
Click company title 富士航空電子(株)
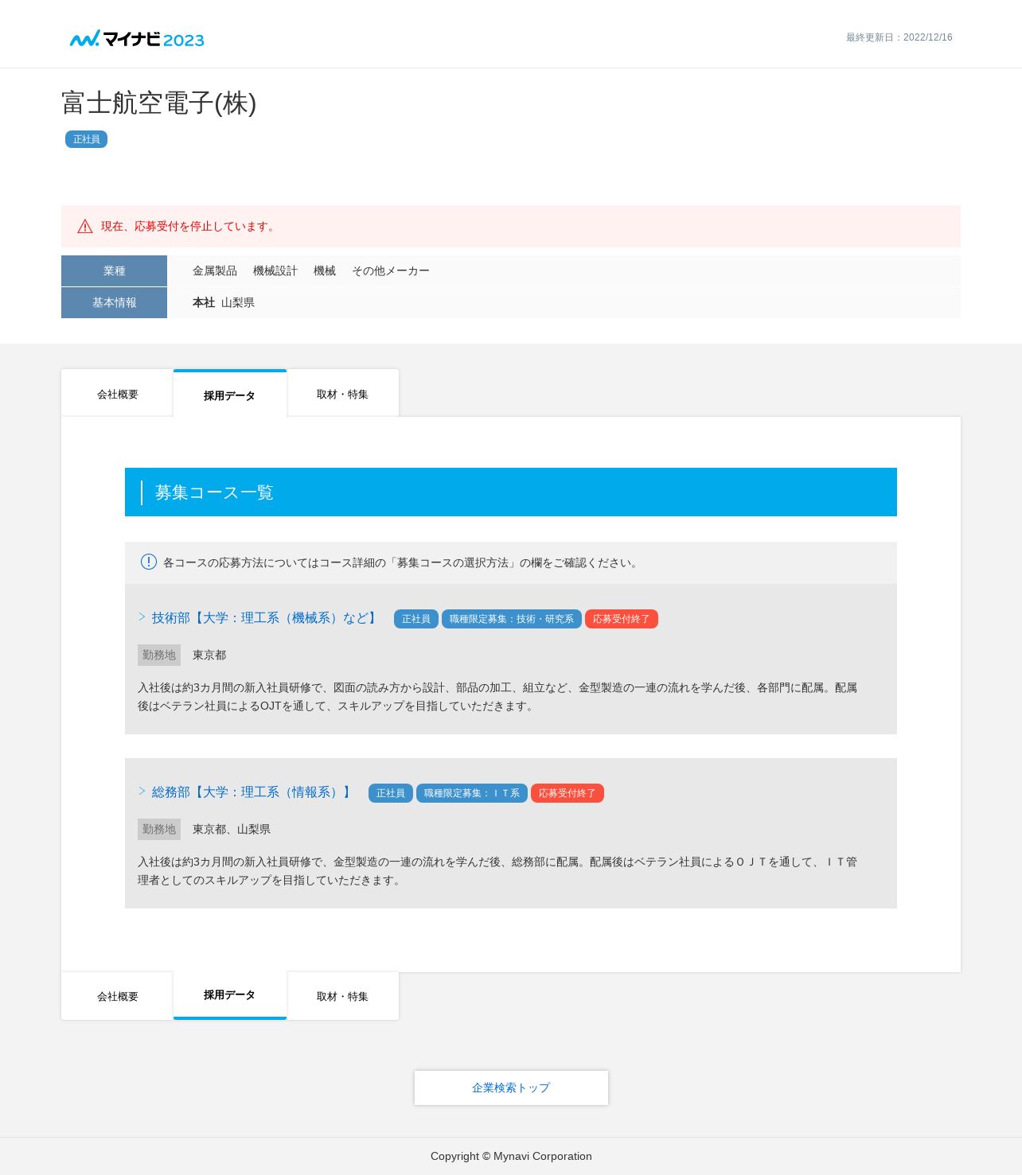[159, 103]
